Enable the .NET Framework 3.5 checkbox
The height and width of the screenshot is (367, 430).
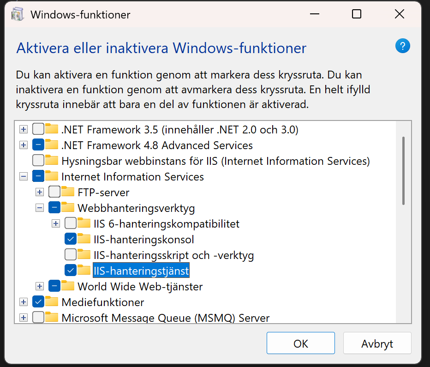point(38,129)
